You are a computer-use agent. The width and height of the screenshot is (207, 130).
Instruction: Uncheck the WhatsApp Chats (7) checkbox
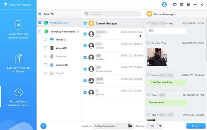(40, 23)
